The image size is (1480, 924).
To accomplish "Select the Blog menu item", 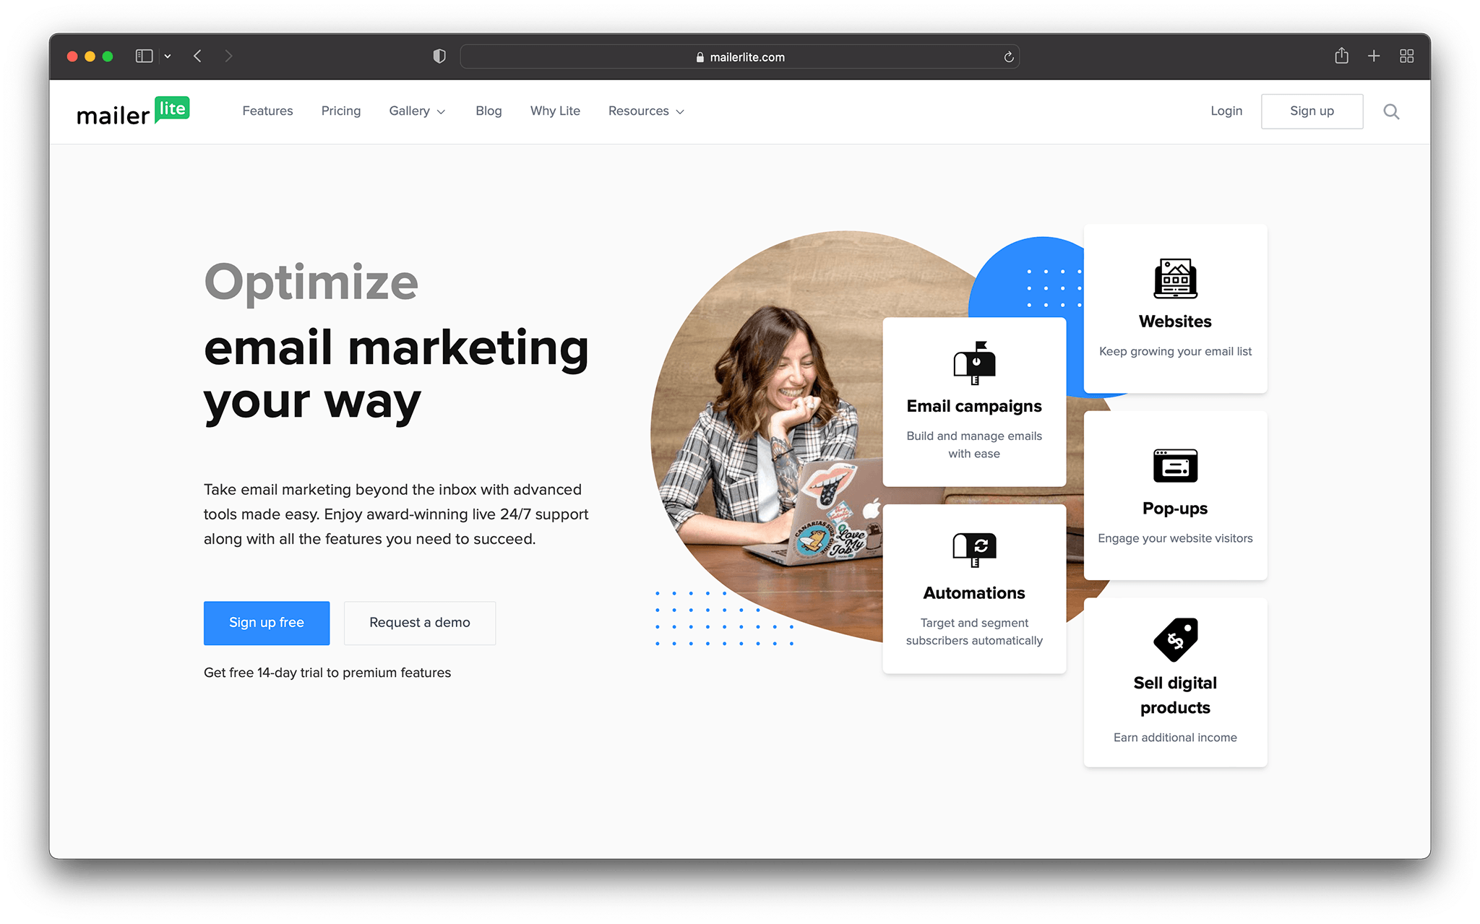I will (488, 111).
